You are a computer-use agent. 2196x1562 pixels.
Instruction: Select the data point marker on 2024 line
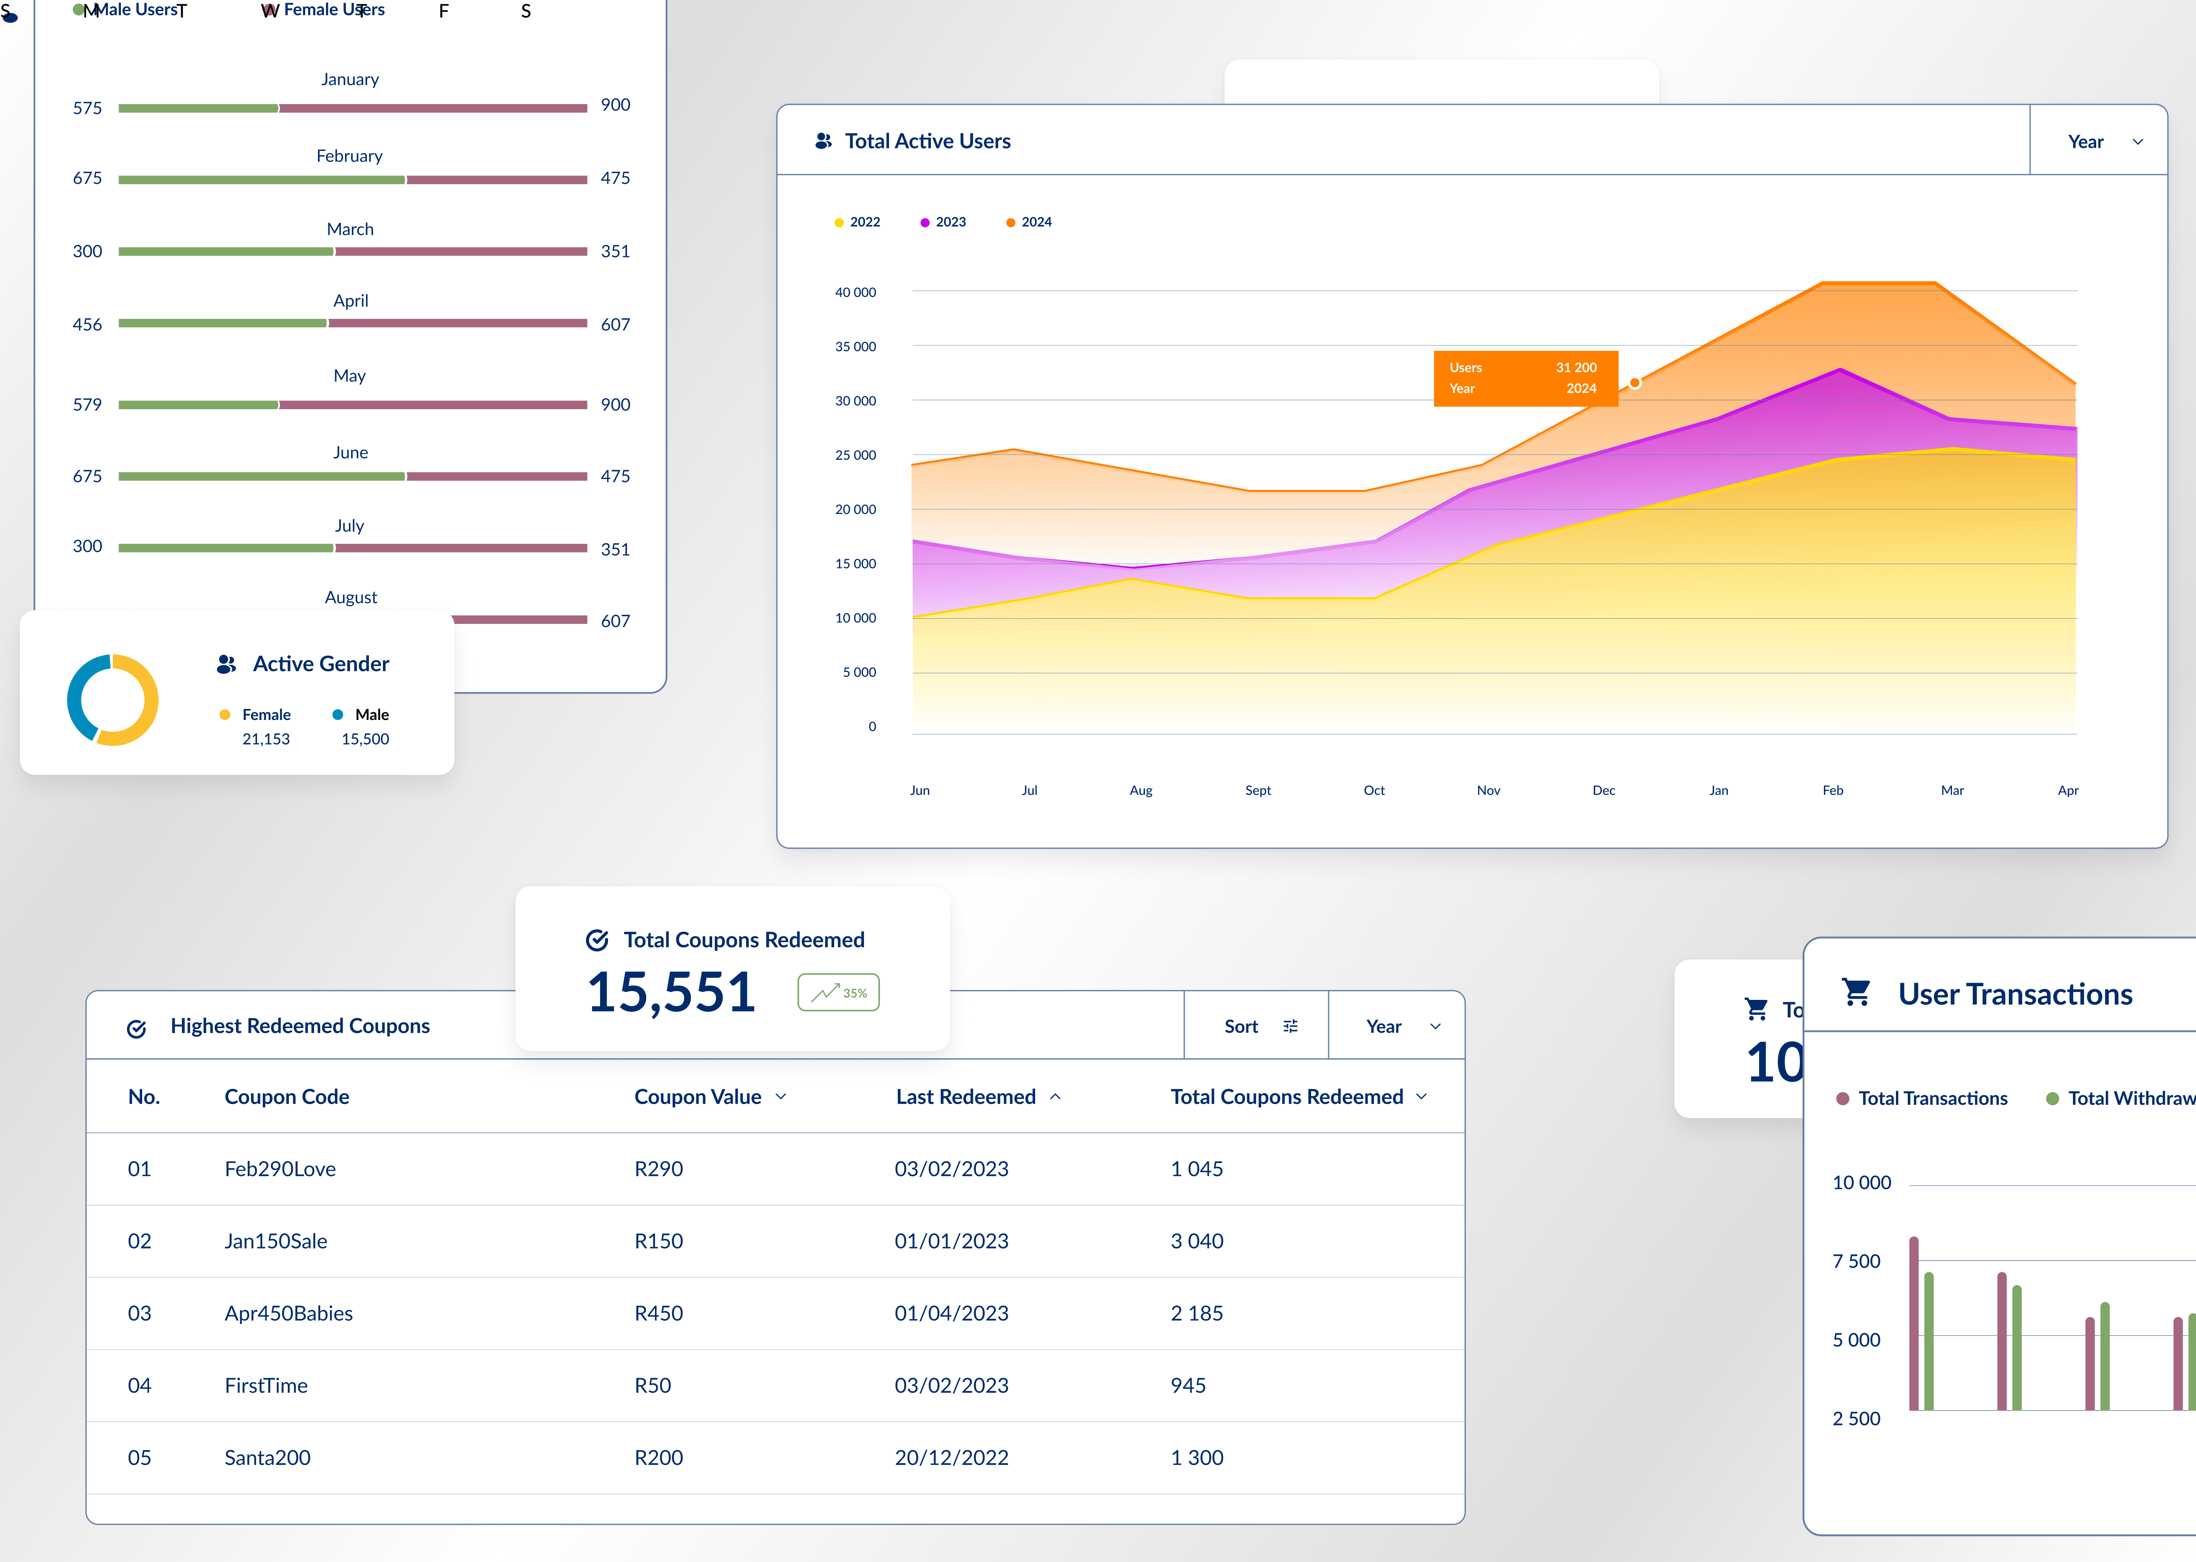[1634, 383]
